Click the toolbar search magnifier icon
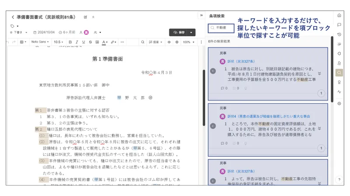This screenshot has height=196, width=350. click(143, 42)
